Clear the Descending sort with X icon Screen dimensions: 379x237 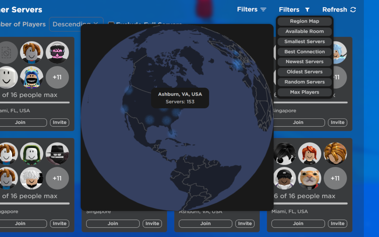96,24
